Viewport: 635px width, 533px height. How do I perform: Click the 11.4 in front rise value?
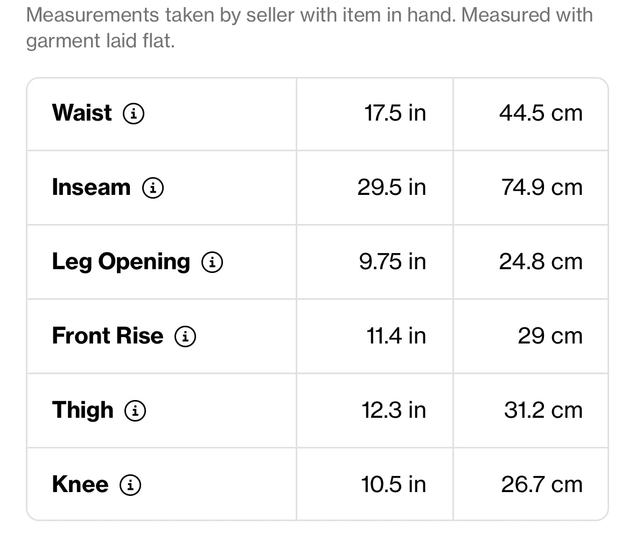pyautogui.click(x=396, y=336)
